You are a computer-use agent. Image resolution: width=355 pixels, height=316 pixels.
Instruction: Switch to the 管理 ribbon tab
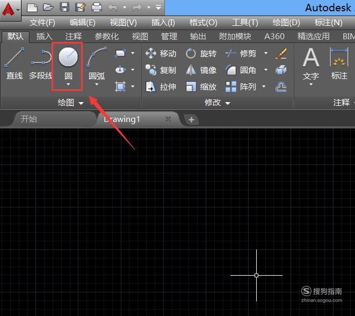tap(169, 36)
